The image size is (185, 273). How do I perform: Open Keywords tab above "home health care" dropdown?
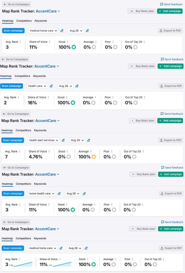pos(40,184)
